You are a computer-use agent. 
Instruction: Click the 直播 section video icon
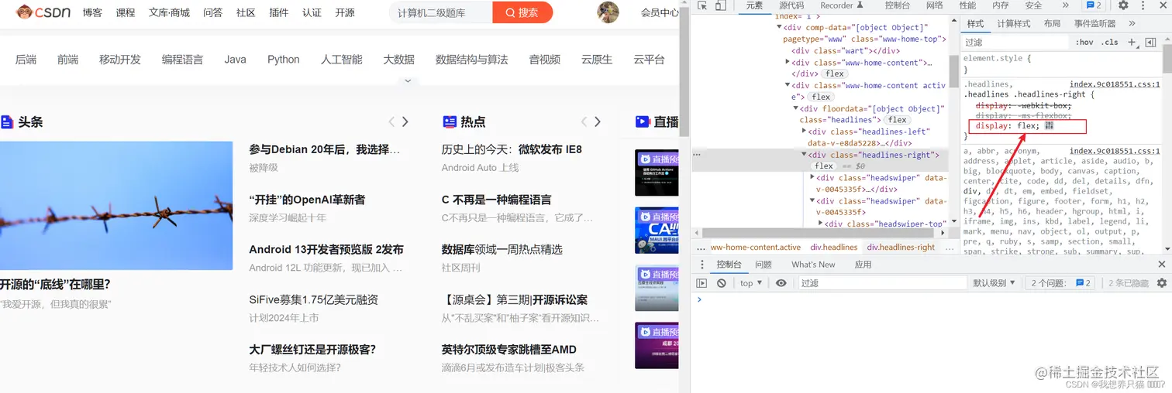pos(642,121)
